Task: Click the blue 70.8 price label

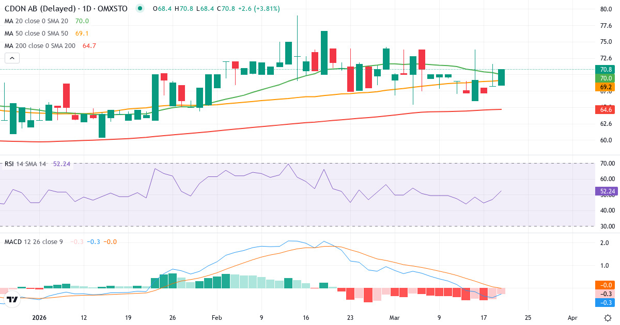Action: click(606, 69)
